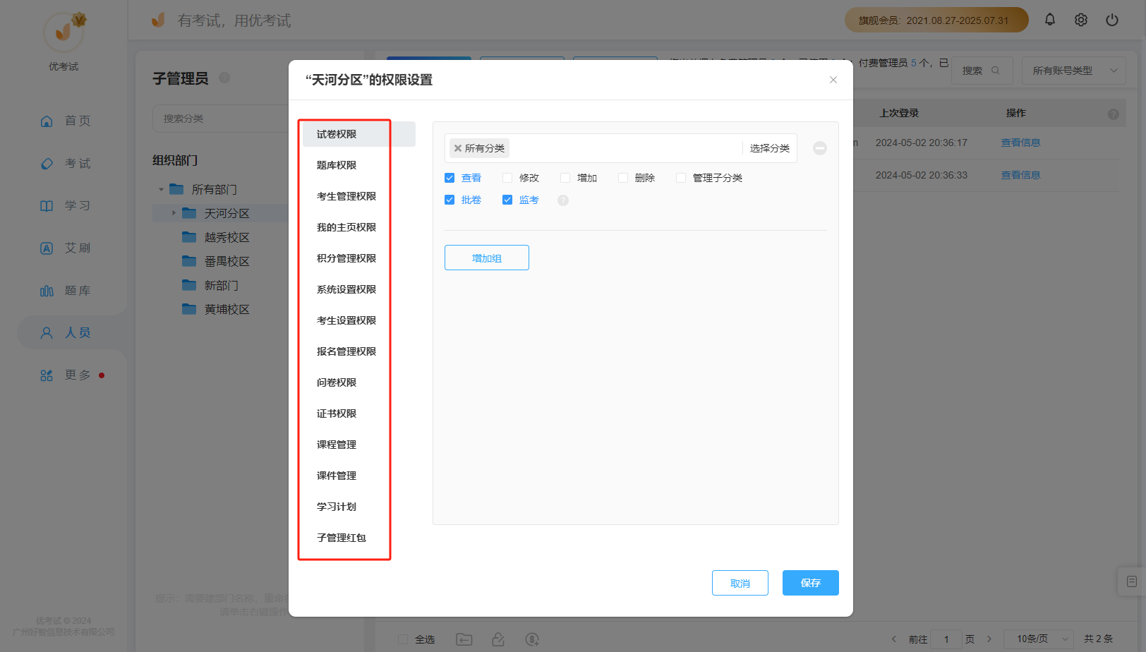Select the 越秀校区 department
The width and height of the screenshot is (1146, 652).
[227, 237]
